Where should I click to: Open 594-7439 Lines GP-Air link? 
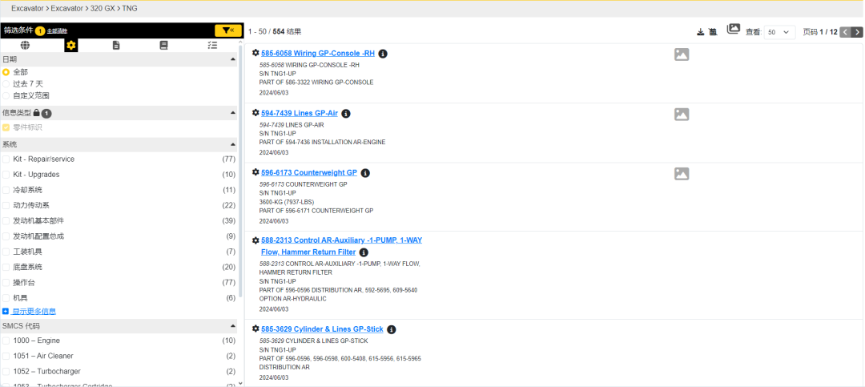[x=300, y=113]
